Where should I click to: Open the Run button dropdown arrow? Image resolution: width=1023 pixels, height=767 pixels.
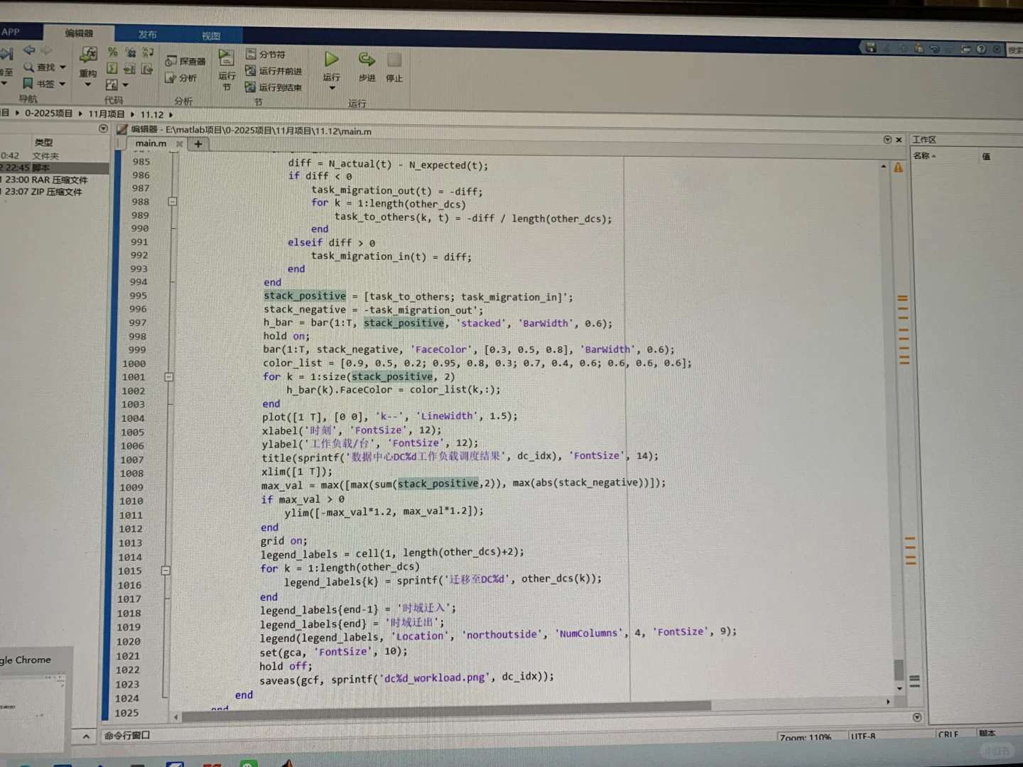tap(331, 88)
